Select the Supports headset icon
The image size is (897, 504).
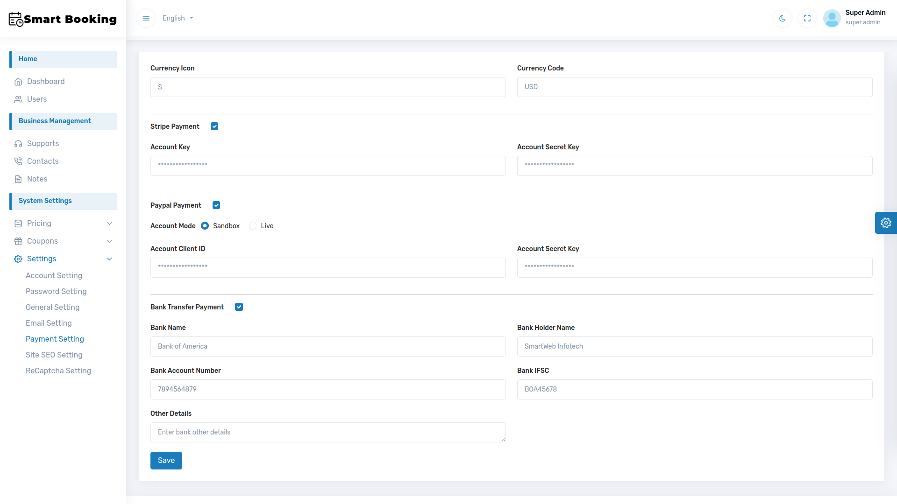click(18, 143)
